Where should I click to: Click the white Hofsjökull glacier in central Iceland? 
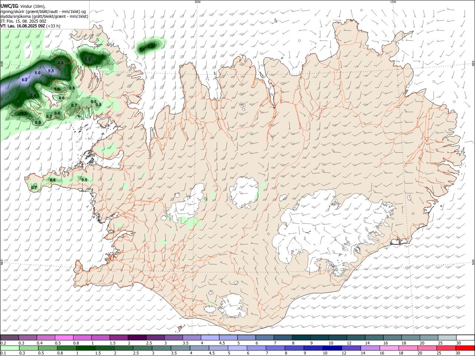tap(244, 192)
